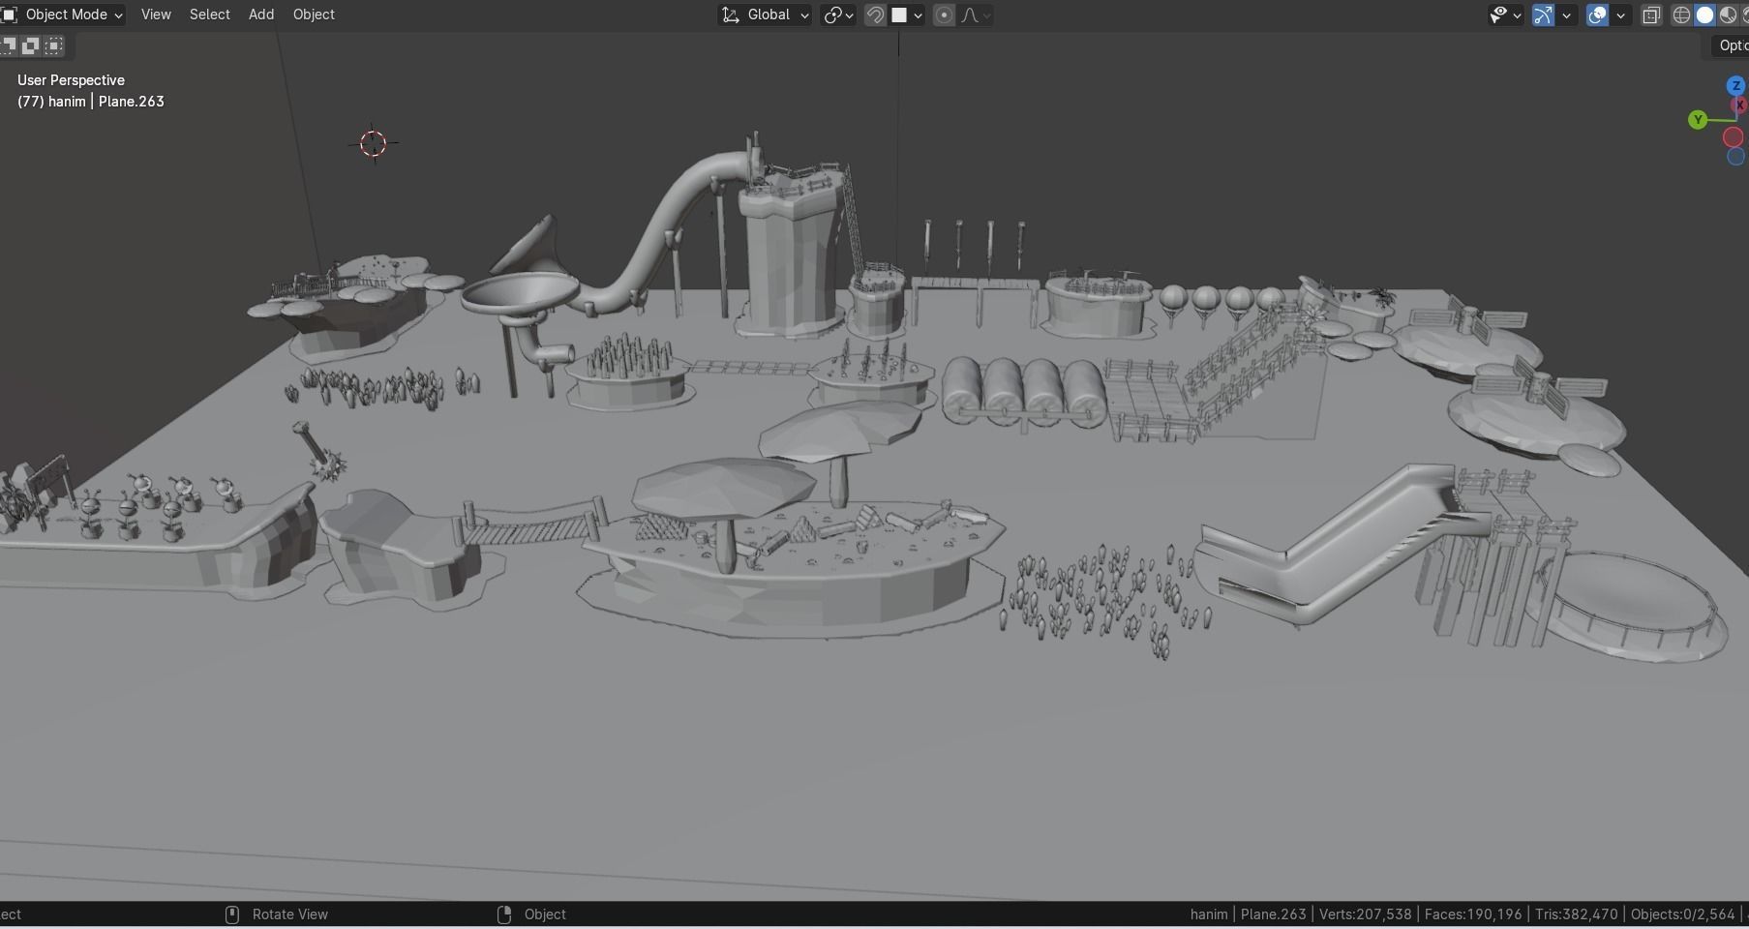Toggle snapping magnet icon
Viewport: 1749px width, 929px height.
[x=875, y=15]
